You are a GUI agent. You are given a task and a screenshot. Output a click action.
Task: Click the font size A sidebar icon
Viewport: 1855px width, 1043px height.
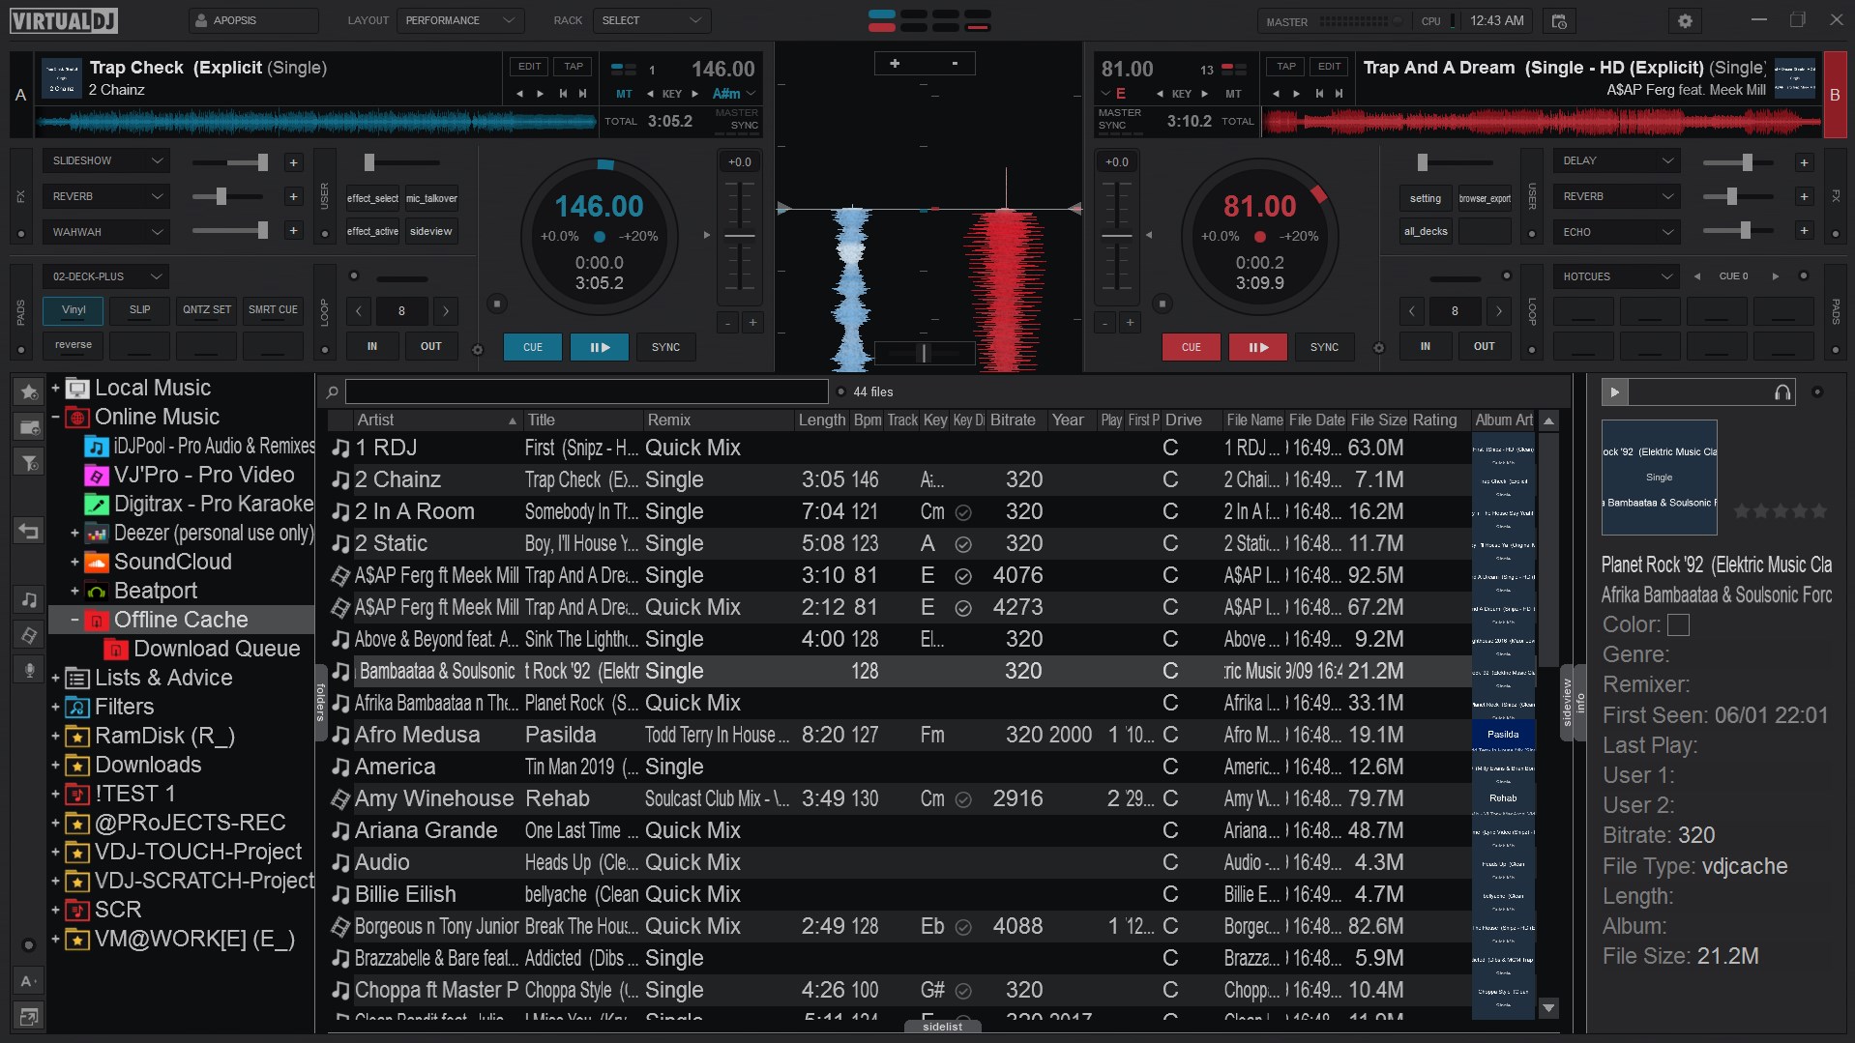[29, 980]
